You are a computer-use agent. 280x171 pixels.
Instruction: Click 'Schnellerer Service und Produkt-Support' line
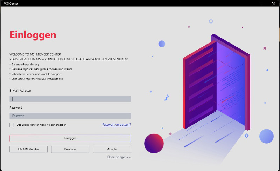pyautogui.click(x=36, y=74)
